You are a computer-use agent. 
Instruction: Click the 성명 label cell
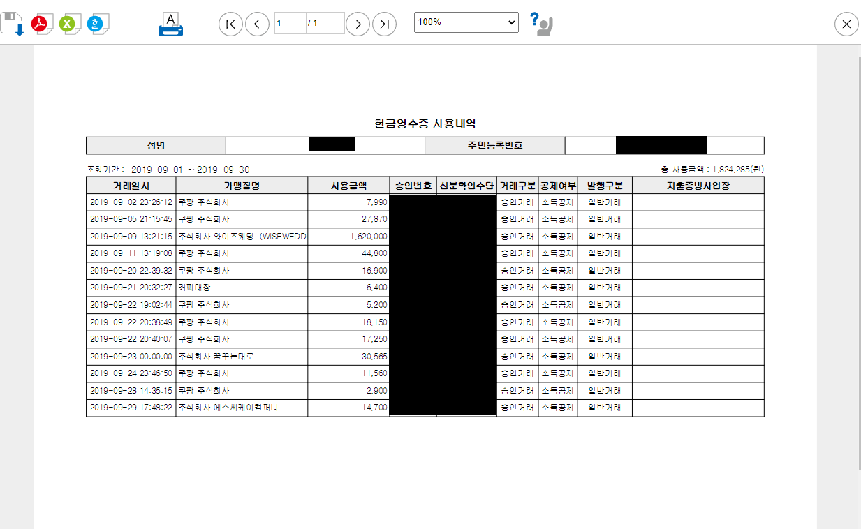[x=156, y=145]
